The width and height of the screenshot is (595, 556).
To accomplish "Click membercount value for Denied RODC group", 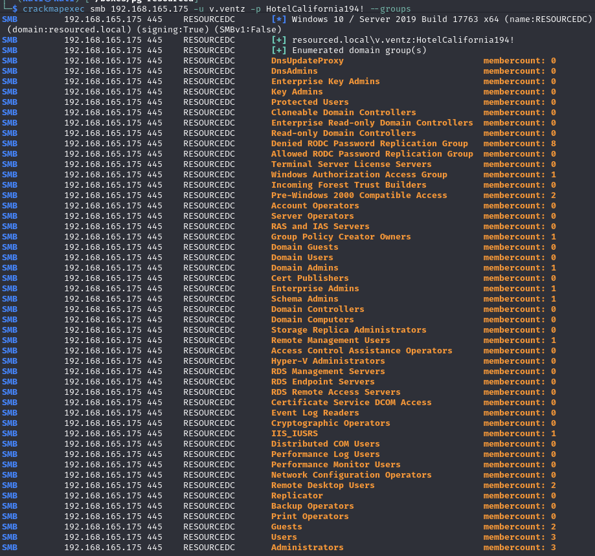I will pos(519,144).
